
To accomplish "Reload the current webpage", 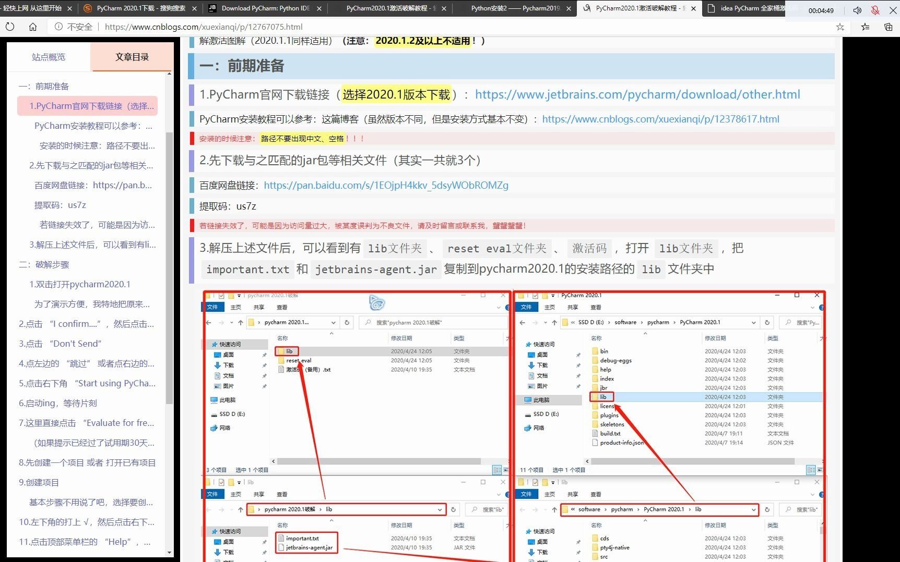I will [x=10, y=27].
